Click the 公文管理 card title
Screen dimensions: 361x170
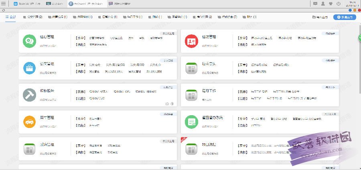(47, 64)
